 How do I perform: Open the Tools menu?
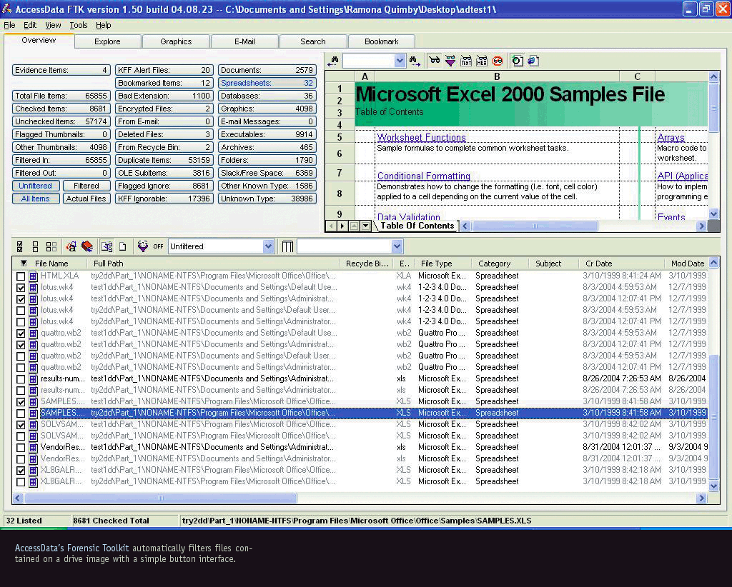pos(79,25)
